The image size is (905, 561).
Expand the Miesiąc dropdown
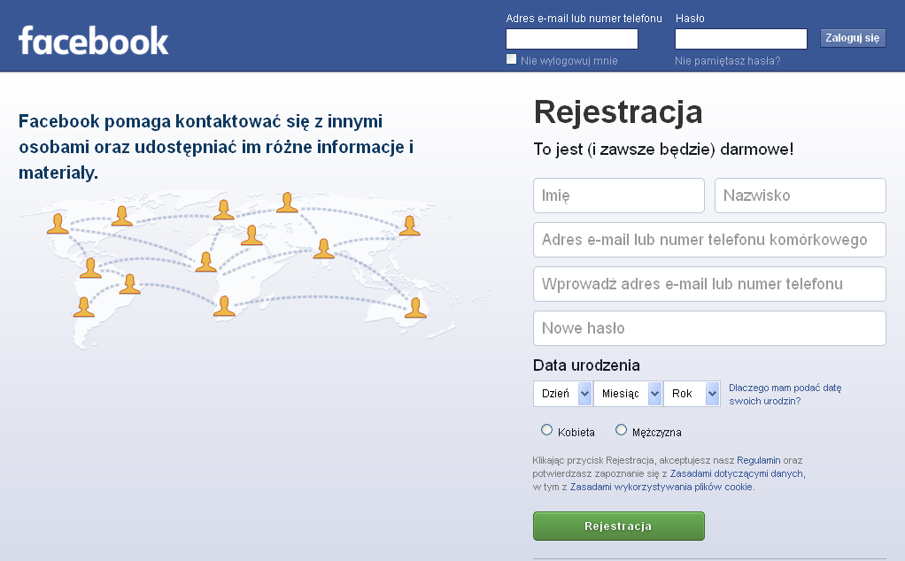point(628,394)
